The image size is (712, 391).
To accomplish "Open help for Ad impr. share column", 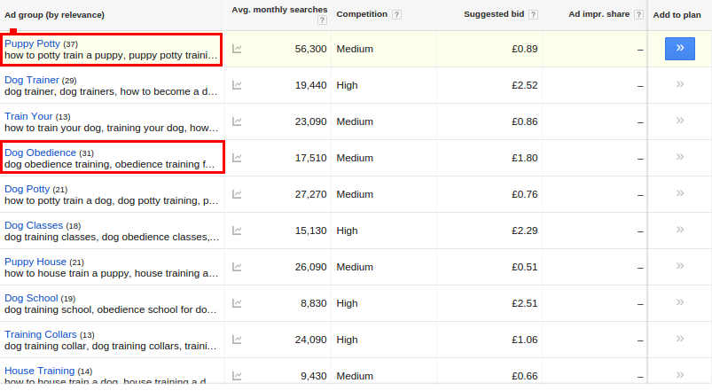I will 639,14.
